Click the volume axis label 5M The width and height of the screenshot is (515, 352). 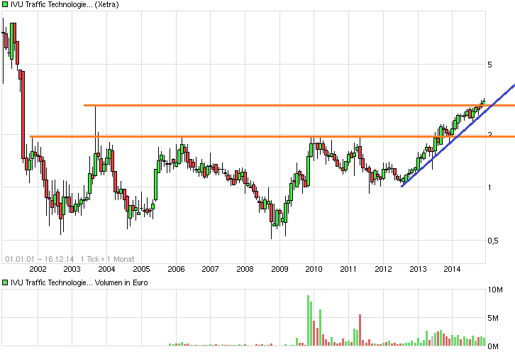point(493,318)
